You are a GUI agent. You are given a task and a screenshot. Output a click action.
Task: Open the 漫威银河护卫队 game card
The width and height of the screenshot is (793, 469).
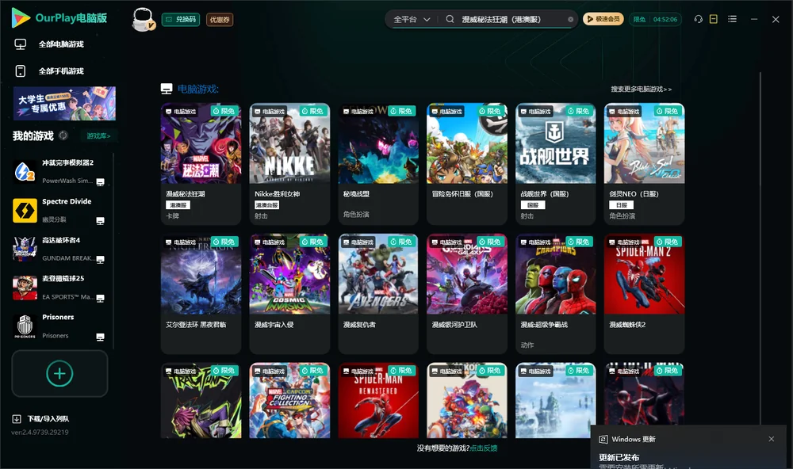(467, 294)
